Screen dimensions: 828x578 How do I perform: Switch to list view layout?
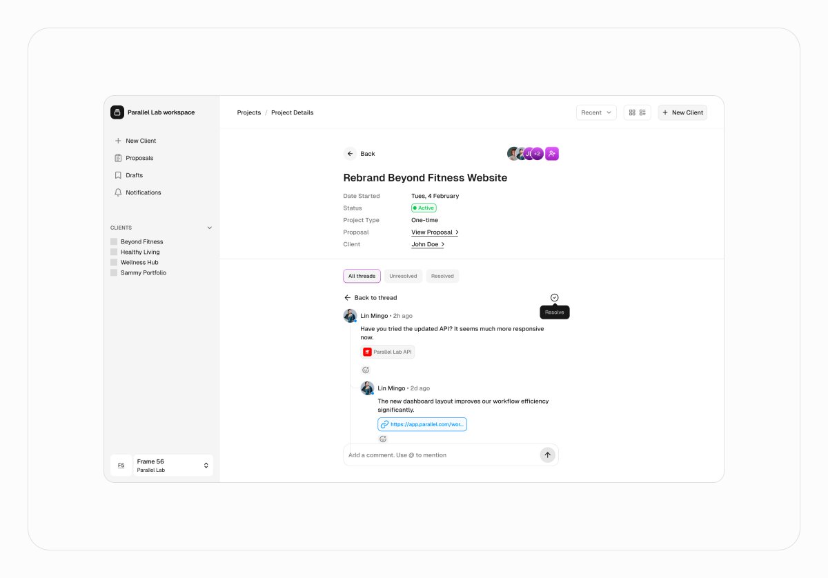643,112
